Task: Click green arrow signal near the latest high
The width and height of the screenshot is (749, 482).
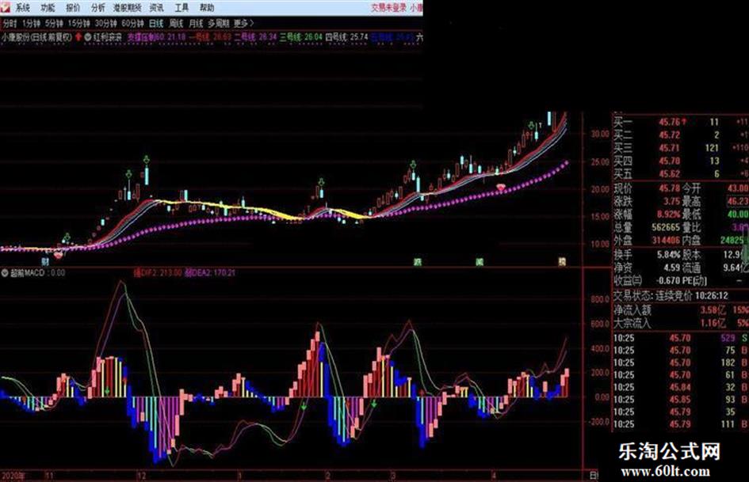Action: coord(531,126)
